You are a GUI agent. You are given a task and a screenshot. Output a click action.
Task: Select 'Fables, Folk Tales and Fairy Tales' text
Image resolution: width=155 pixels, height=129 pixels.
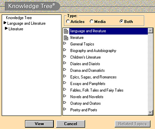(97, 90)
